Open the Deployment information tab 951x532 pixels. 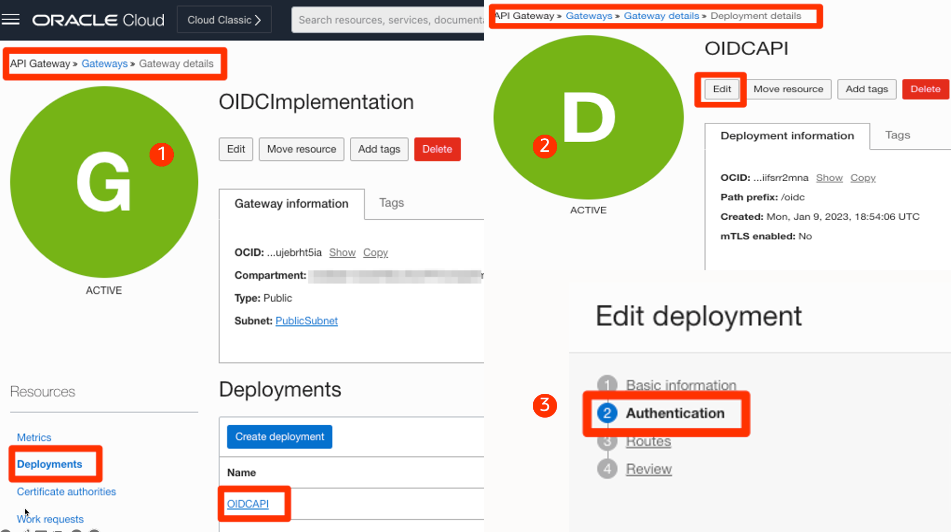pyautogui.click(x=787, y=136)
